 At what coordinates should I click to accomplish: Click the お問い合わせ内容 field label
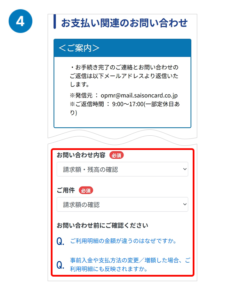81,155
